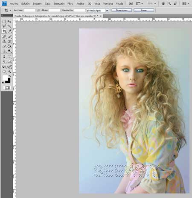The image size is (192, 198).
Task: Click the Resolución input field
Action: pyautogui.click(x=80, y=10)
